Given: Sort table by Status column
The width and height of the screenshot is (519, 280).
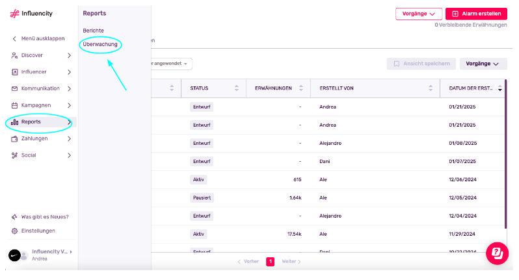Looking at the screenshot, I should pyautogui.click(x=237, y=88).
